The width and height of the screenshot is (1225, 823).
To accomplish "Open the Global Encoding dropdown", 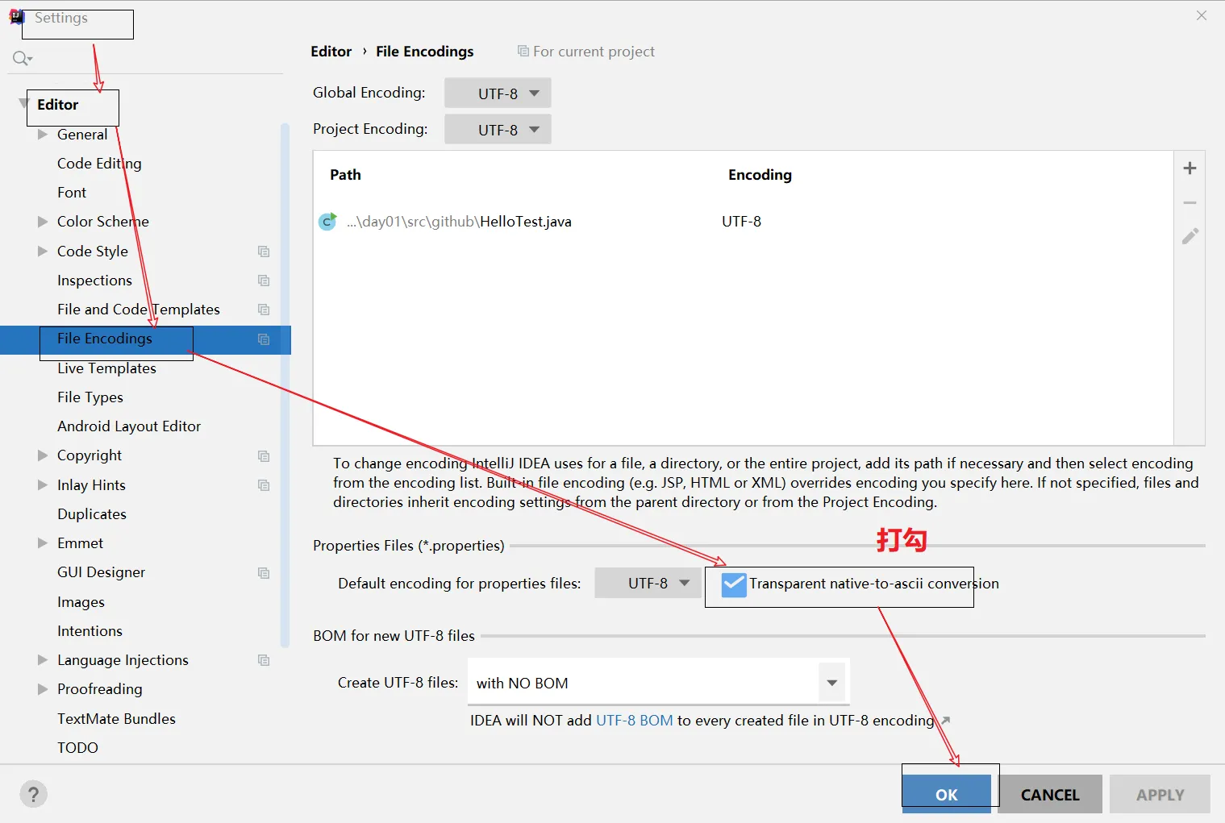I will coord(498,94).
